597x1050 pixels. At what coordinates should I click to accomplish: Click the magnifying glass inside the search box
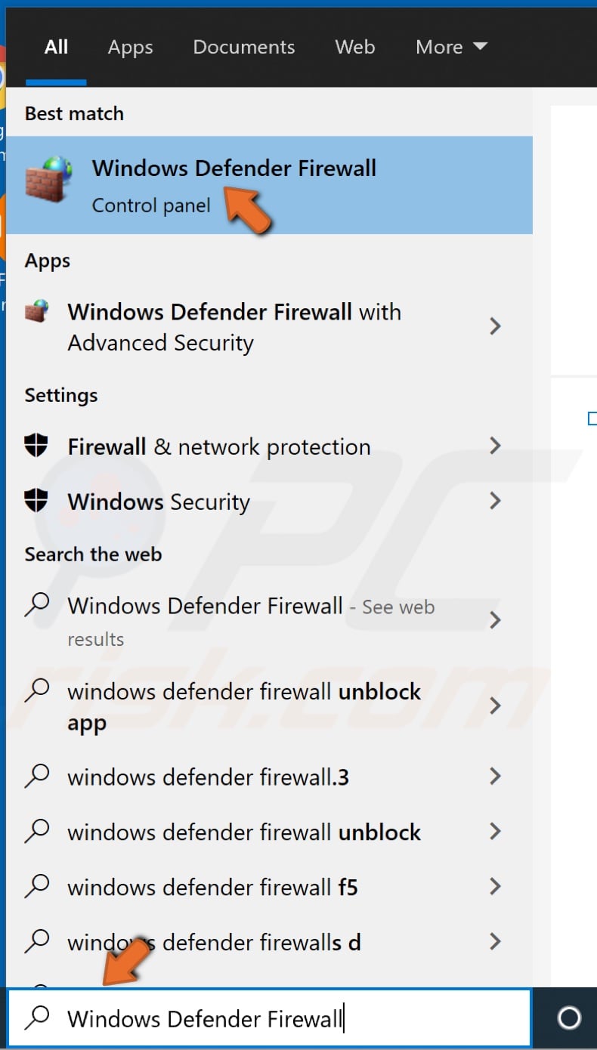pos(37,1018)
